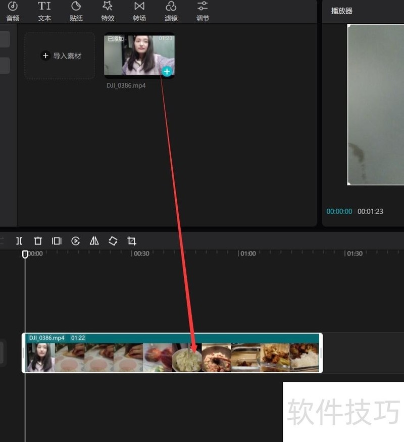Viewport: 404px width, 442px height.
Task: Click the Split tool in timeline toolbar
Action: [x=19, y=241]
